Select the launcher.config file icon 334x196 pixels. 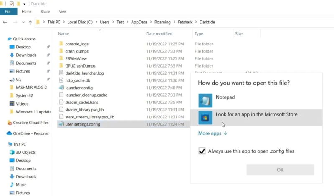click(61, 88)
